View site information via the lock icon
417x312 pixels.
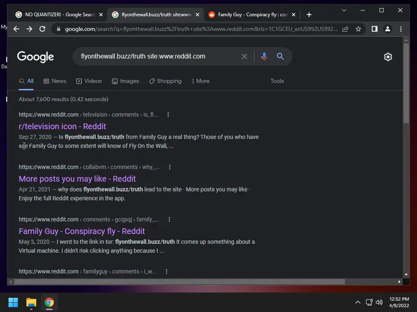59,29
